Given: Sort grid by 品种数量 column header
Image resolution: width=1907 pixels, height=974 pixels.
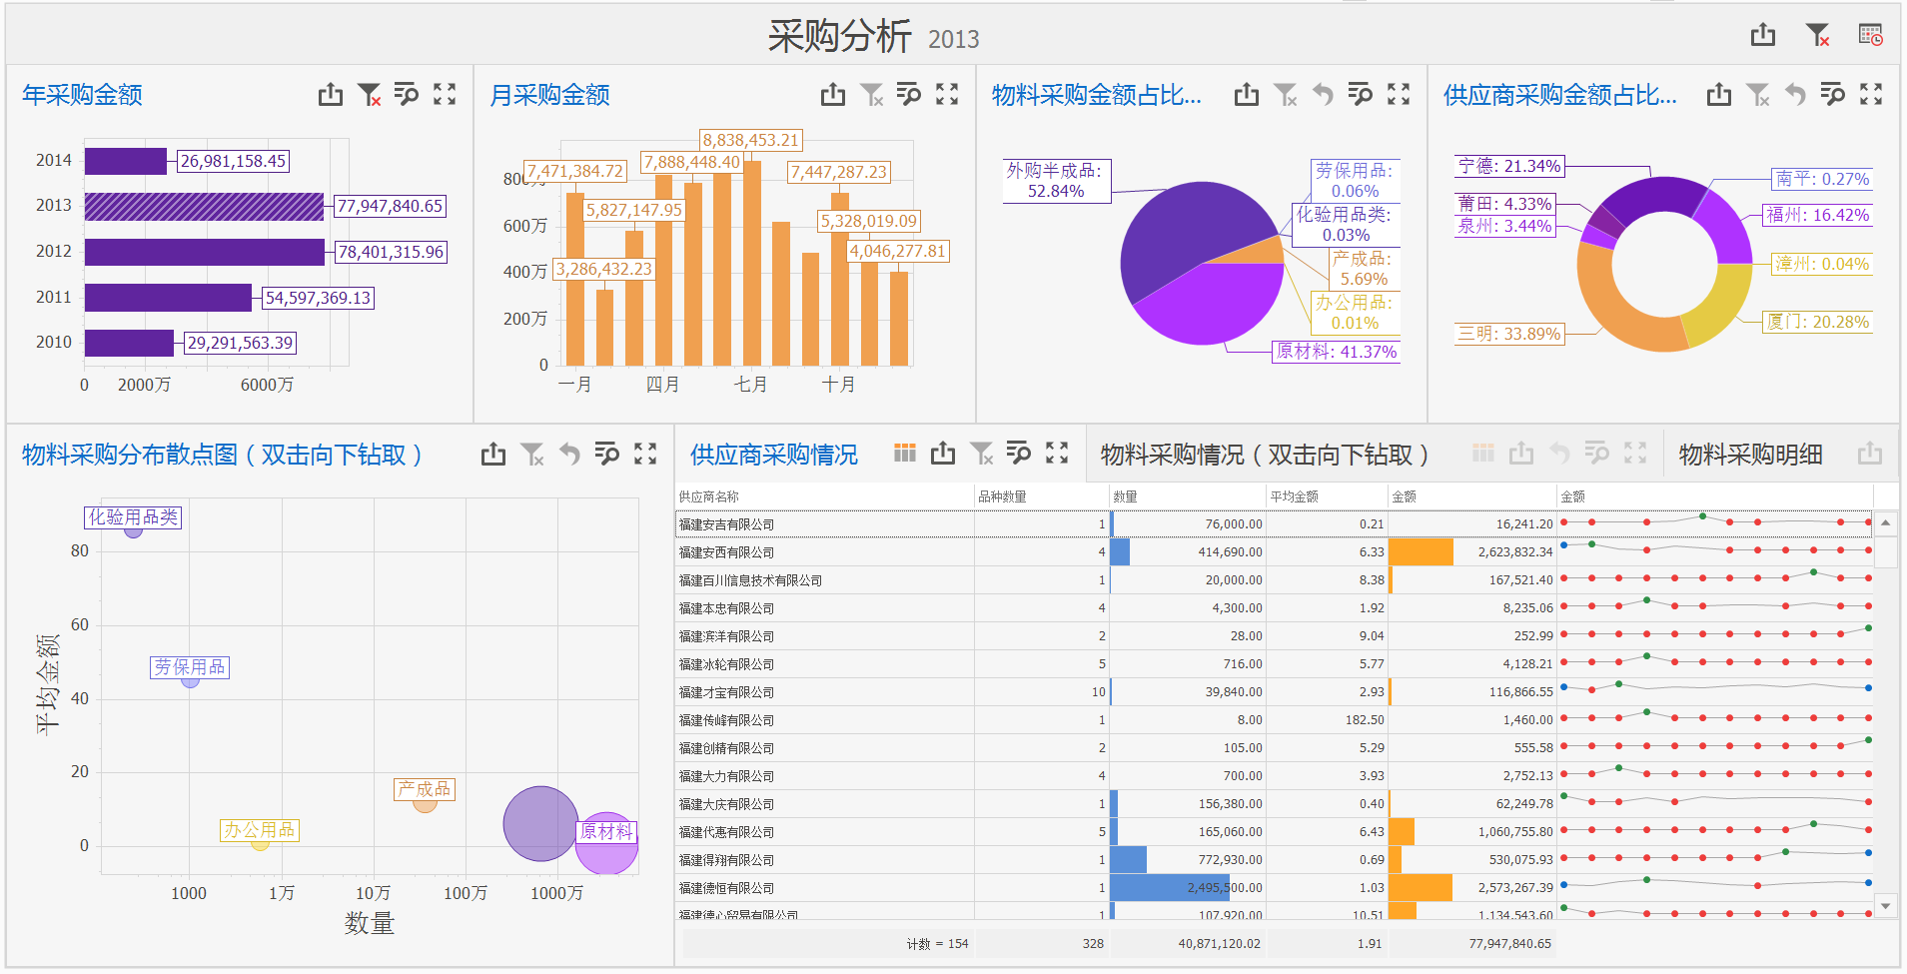Looking at the screenshot, I should [x=1042, y=496].
